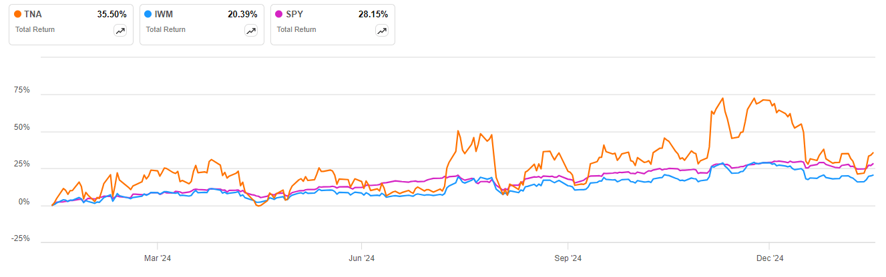Click the trend chart icon in the IWM card
Viewport: 886px width, 277px height.
(251, 31)
